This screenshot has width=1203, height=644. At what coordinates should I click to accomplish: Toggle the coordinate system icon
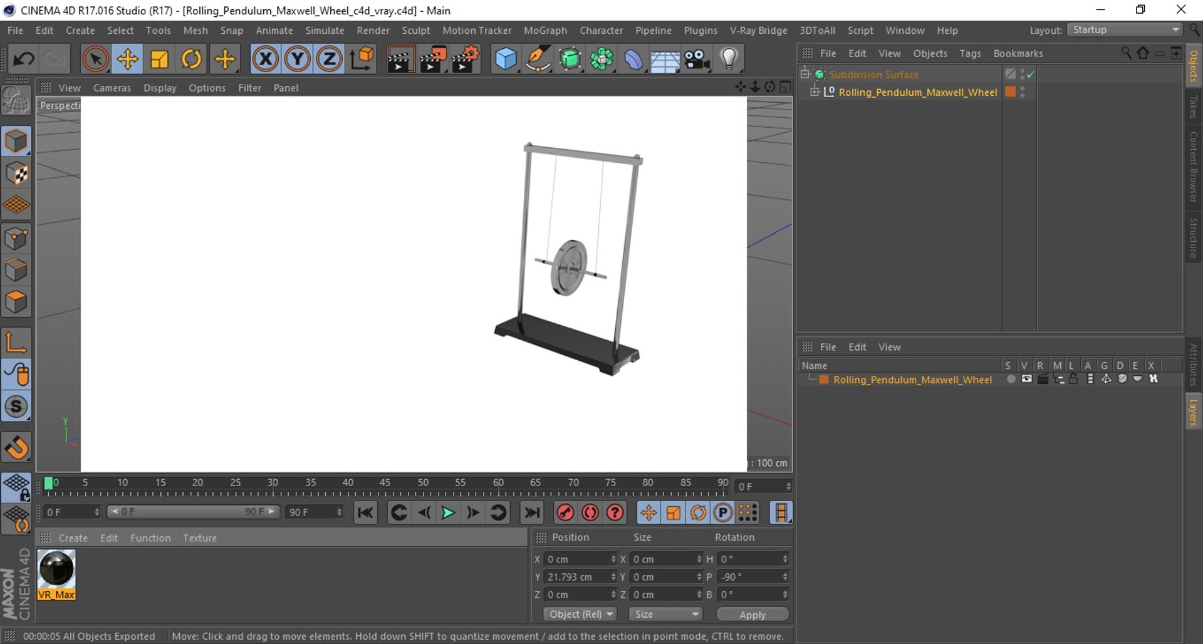[x=362, y=60]
